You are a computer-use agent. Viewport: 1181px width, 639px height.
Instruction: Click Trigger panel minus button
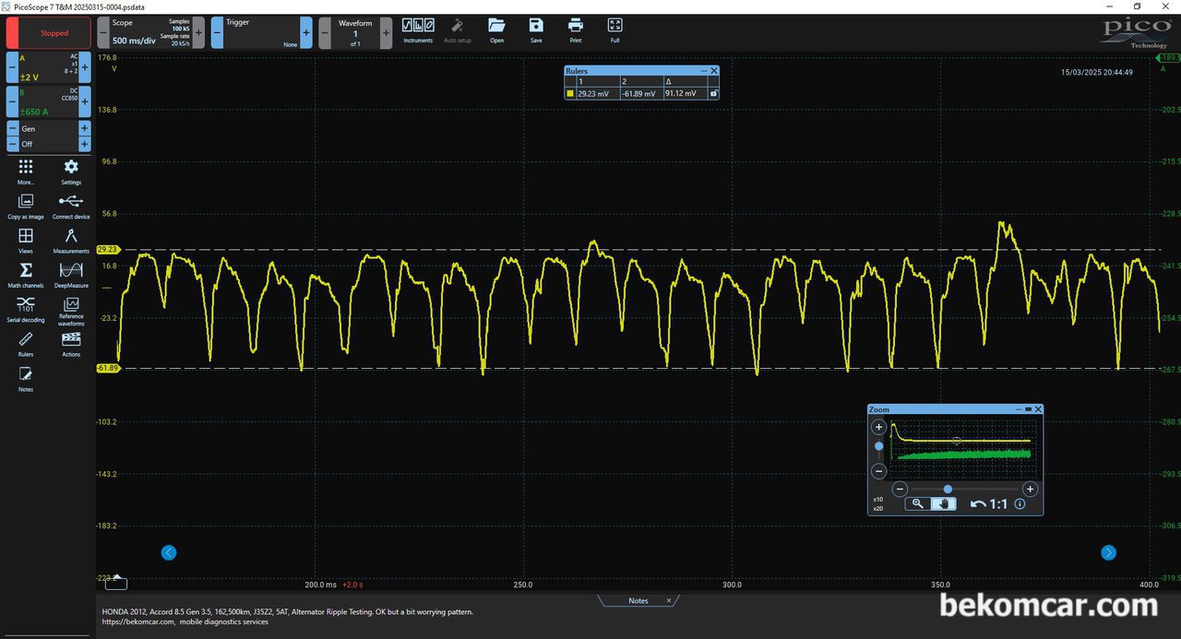(217, 32)
